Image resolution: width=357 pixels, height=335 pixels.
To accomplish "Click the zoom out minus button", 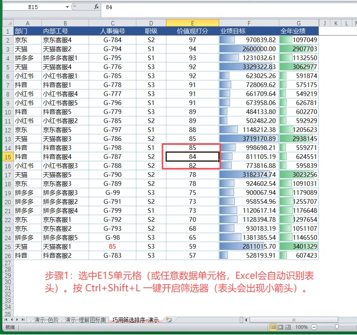I will (314, 327).
